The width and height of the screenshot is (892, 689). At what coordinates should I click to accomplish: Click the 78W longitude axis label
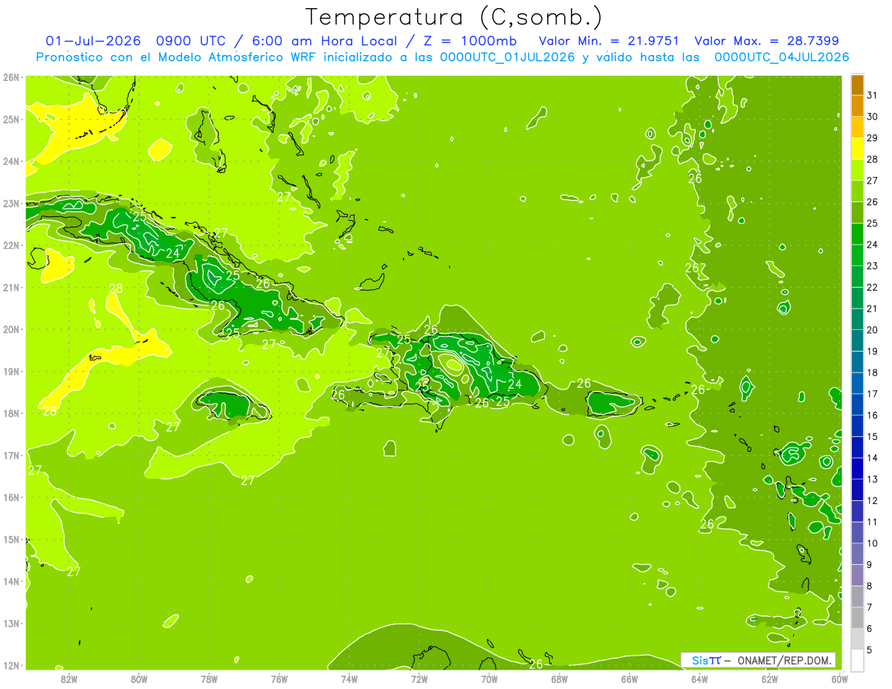click(x=209, y=679)
